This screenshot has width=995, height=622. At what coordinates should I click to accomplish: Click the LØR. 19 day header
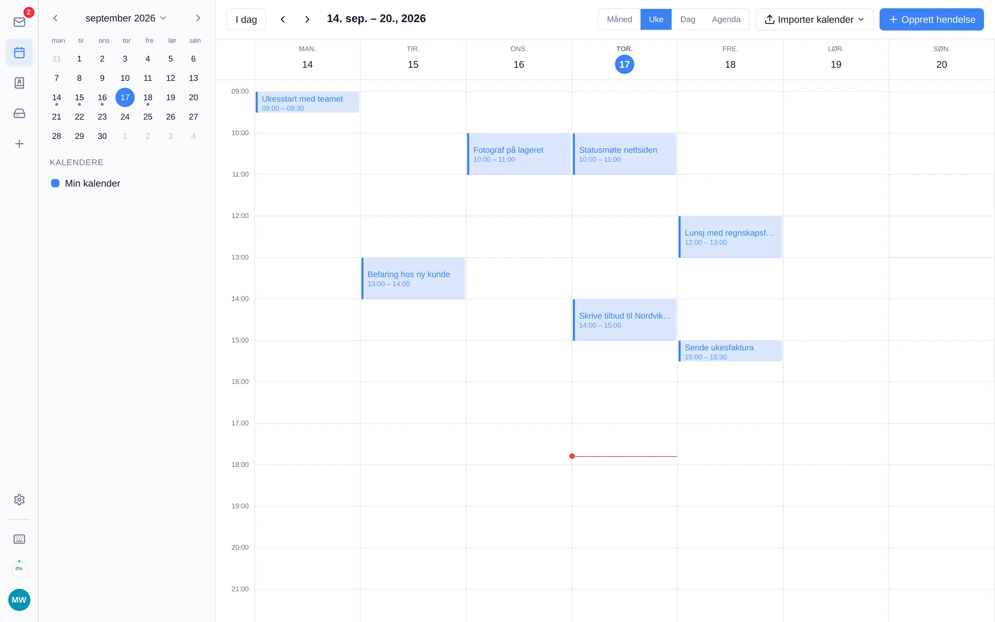tap(835, 59)
